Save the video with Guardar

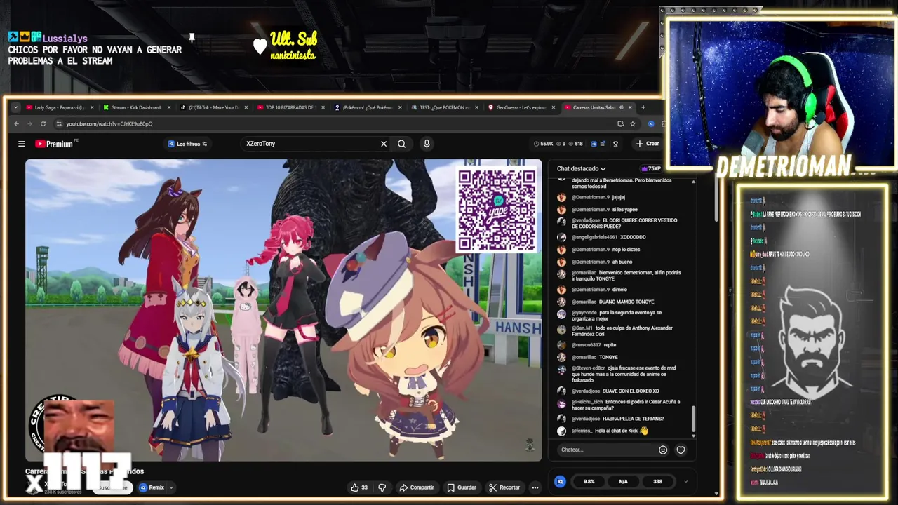pos(462,487)
